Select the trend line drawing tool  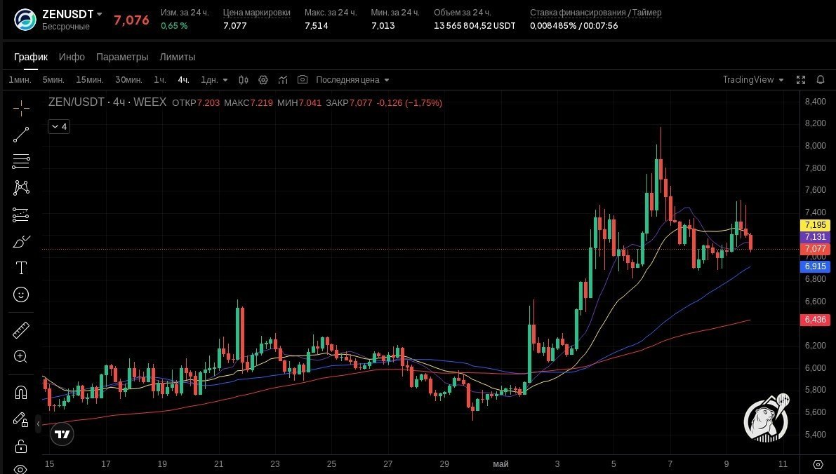pyautogui.click(x=21, y=135)
